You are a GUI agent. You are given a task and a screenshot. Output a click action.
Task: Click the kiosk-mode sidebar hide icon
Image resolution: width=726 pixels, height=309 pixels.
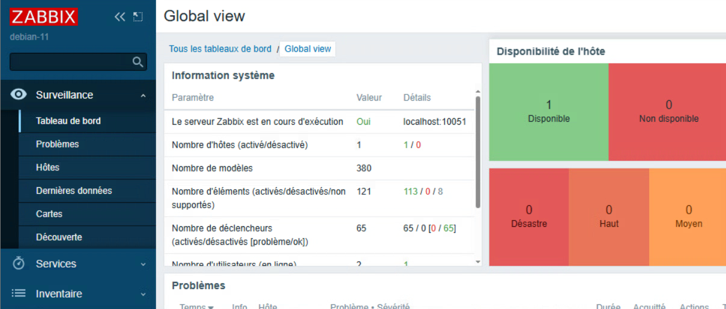[x=138, y=17]
